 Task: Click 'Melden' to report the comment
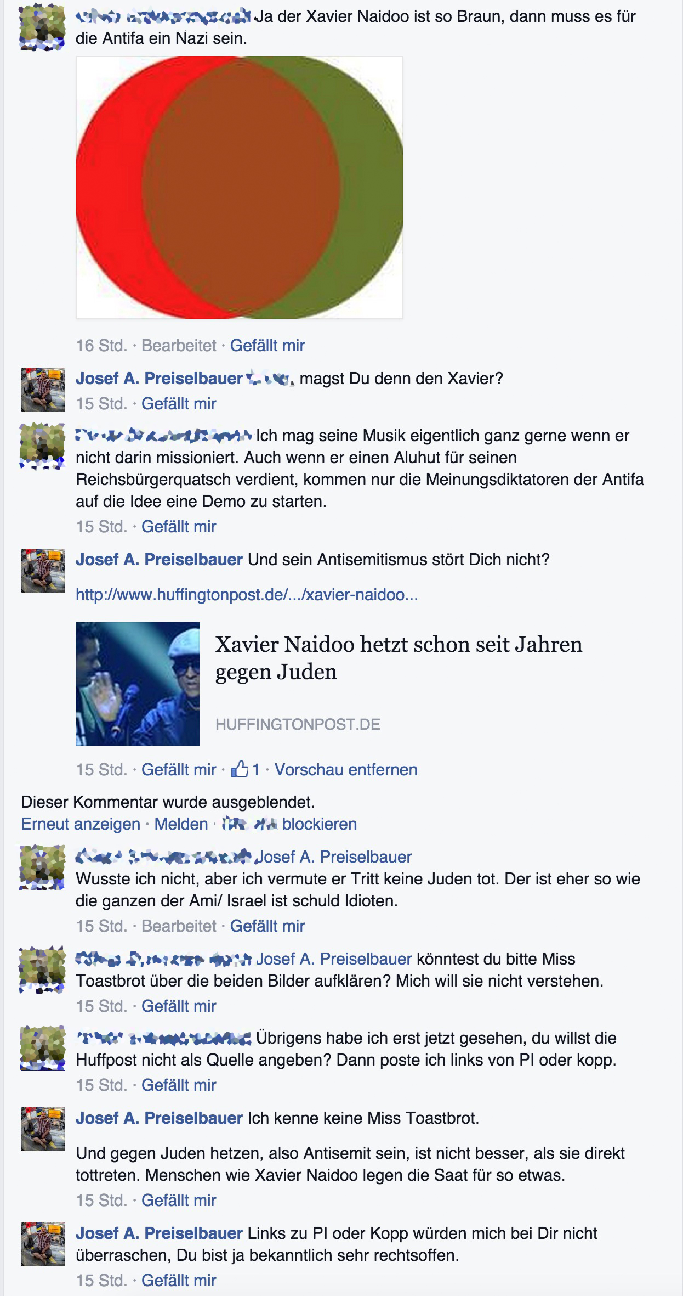181,824
